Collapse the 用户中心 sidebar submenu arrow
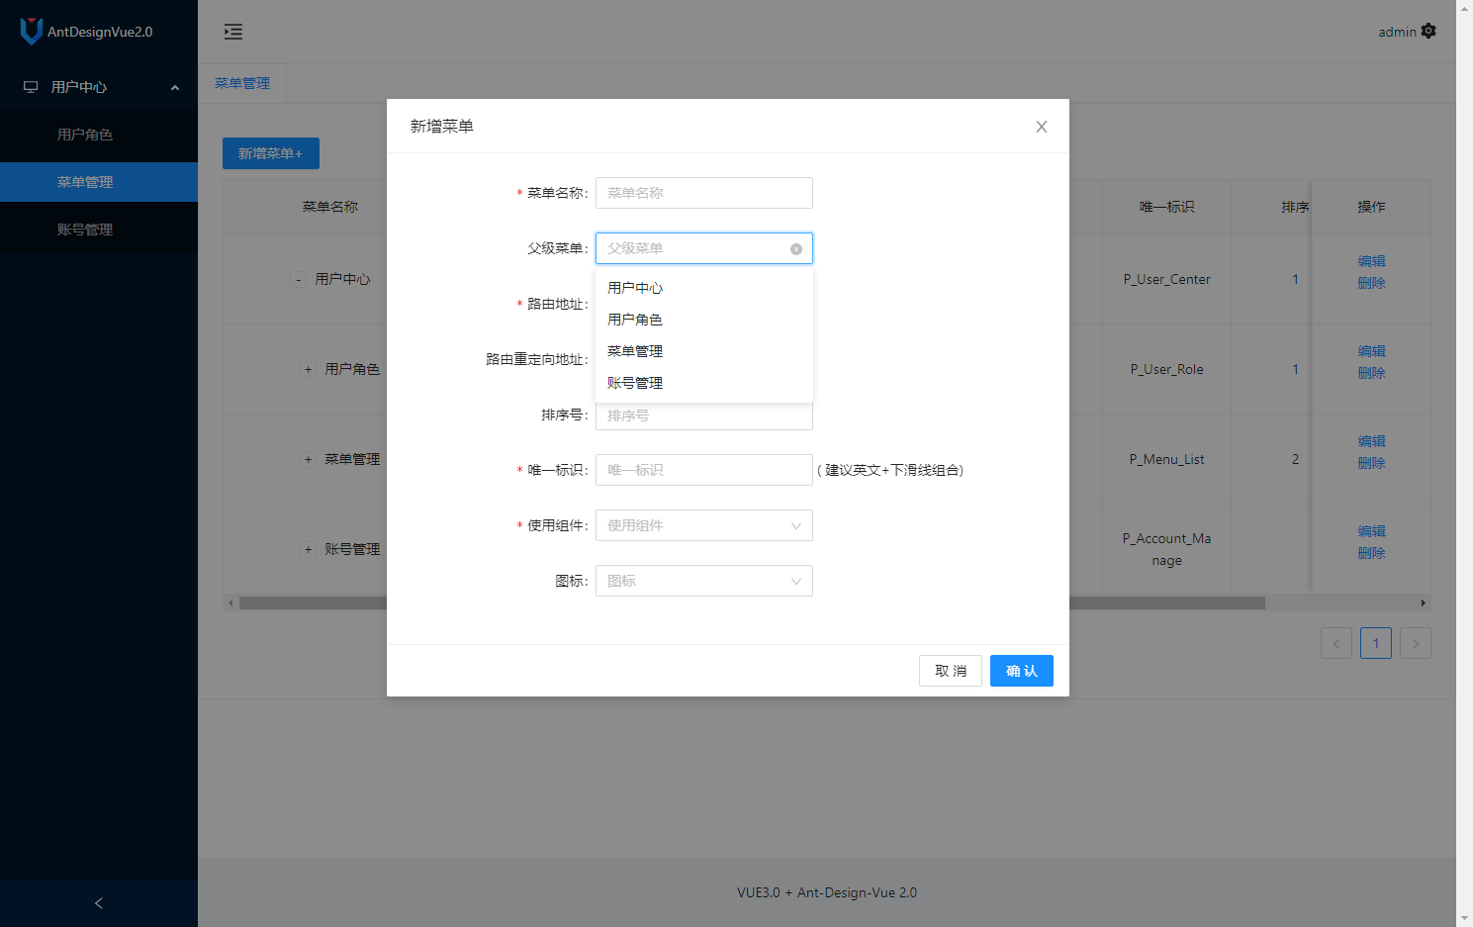This screenshot has height=927, width=1473. tap(175, 87)
